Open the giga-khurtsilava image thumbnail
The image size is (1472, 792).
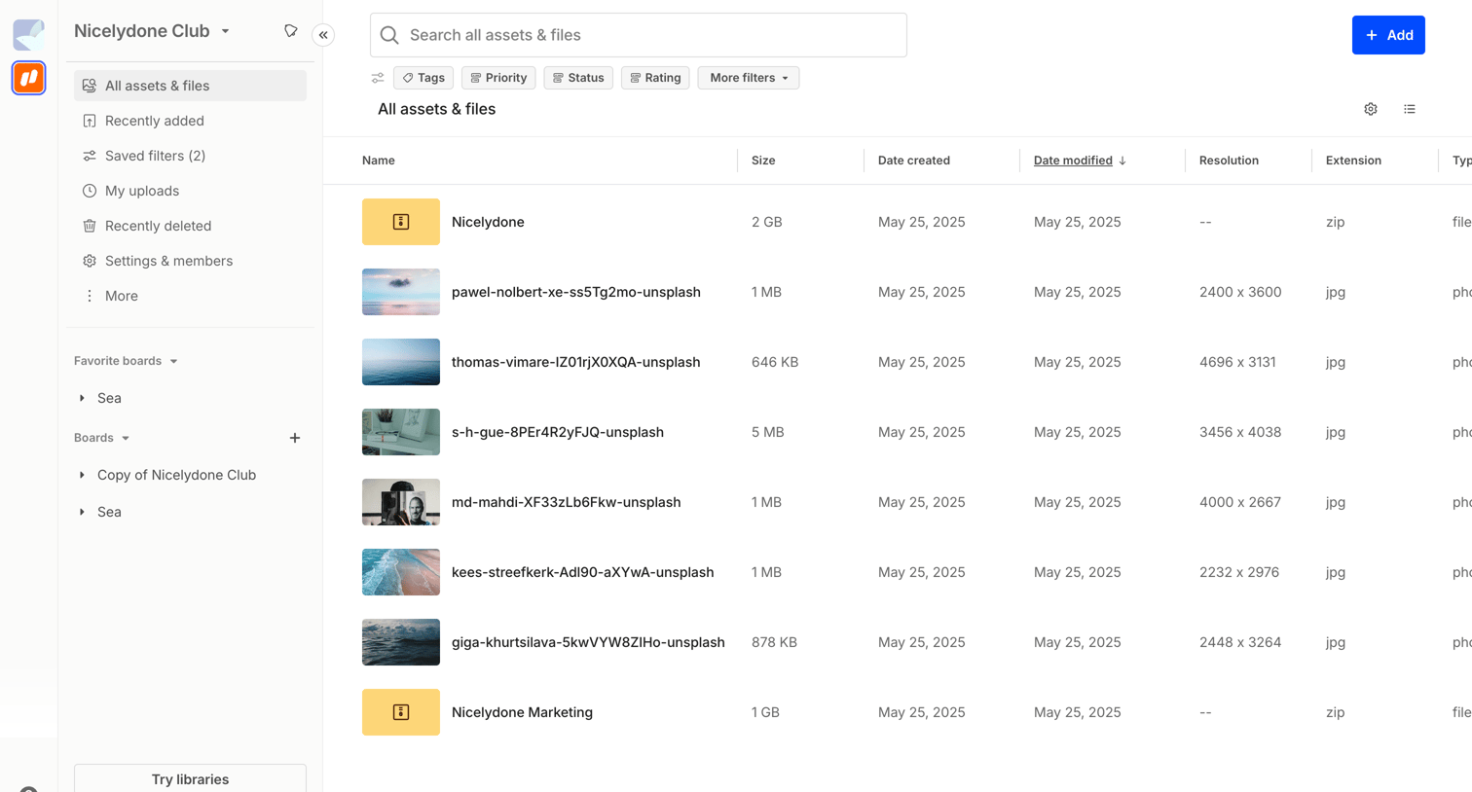pyautogui.click(x=401, y=642)
